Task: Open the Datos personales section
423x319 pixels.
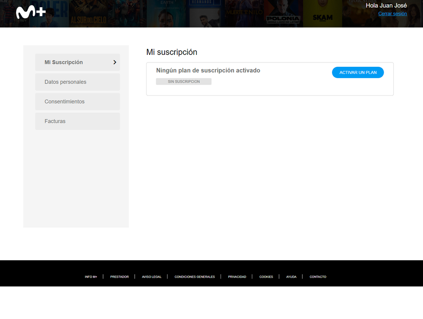Action: tap(77, 82)
